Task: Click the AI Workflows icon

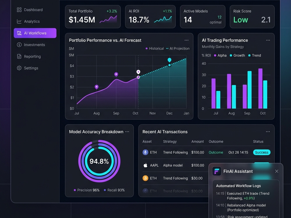Action: click(x=19, y=33)
